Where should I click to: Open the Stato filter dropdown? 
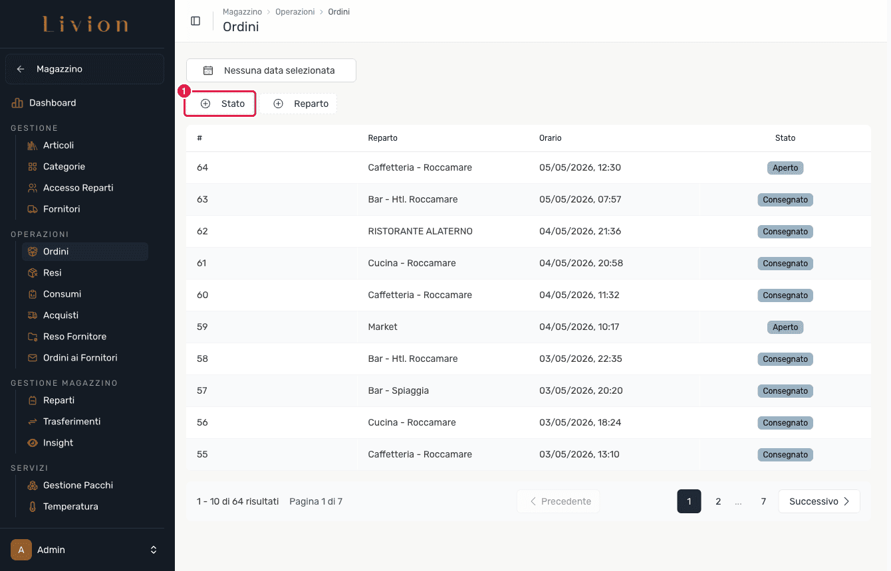[x=220, y=104]
